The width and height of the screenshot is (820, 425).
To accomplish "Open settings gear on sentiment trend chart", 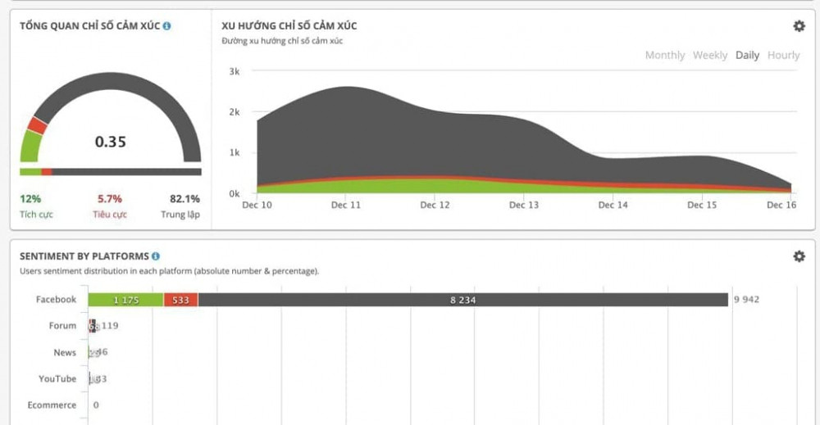I will tap(799, 26).
